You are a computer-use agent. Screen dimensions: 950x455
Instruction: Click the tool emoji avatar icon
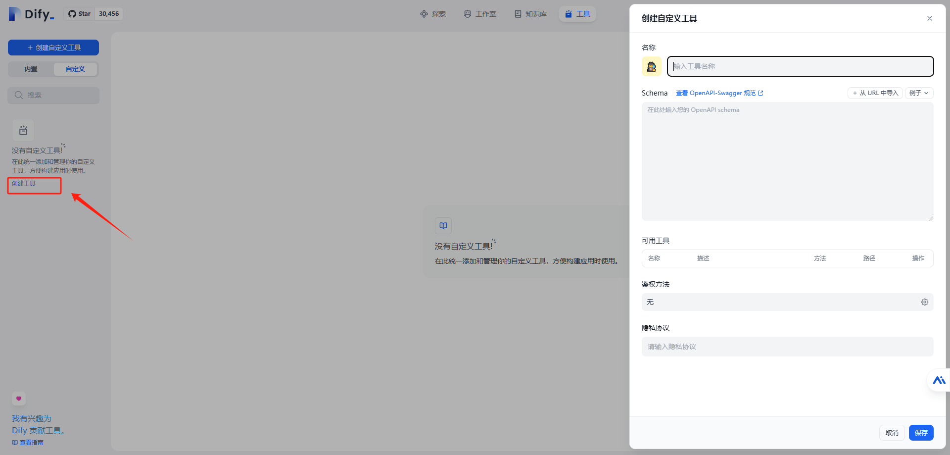(652, 66)
